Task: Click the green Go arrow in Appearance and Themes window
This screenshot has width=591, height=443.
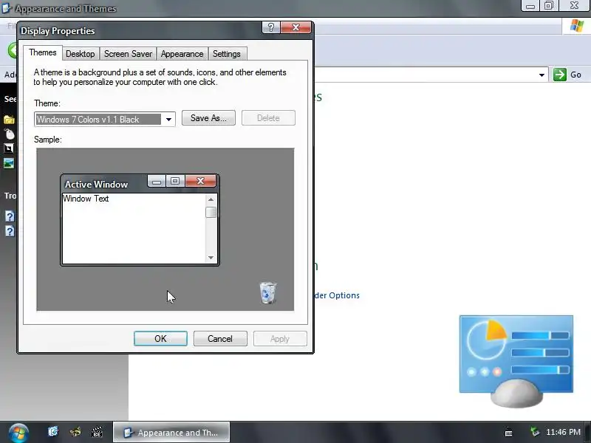Action: point(560,75)
